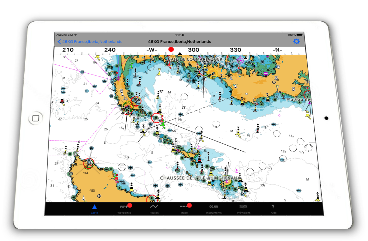Open the Waypoints tab
This screenshot has height=241, width=368.
pos(124,208)
